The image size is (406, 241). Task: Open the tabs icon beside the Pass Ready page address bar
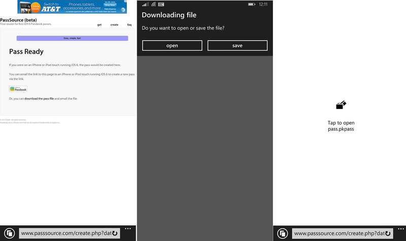9,233
